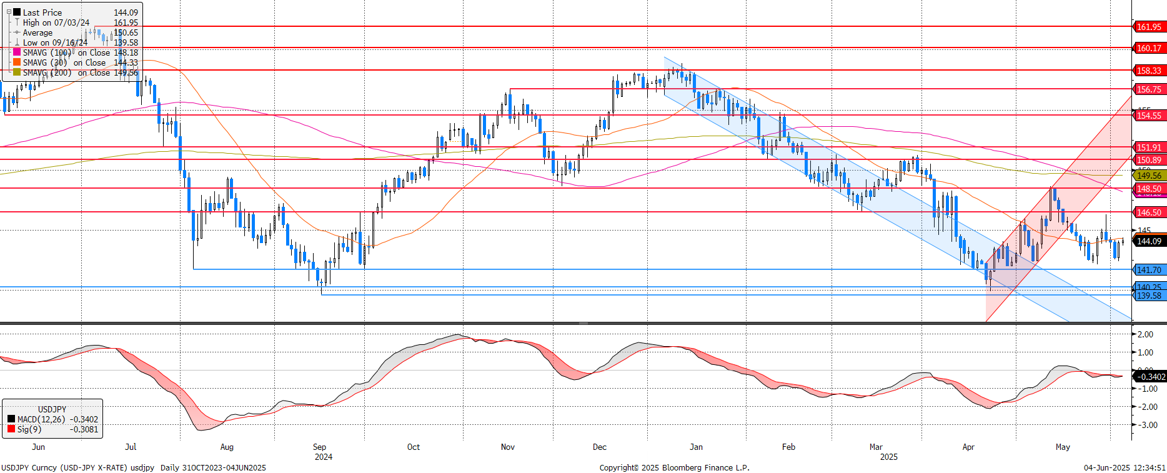Click the Low marker icon in legend
Image resolution: width=1167 pixels, height=473 pixels.
click(x=17, y=42)
